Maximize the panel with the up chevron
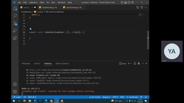Viewport: 184px width, 103px height. (143, 64)
